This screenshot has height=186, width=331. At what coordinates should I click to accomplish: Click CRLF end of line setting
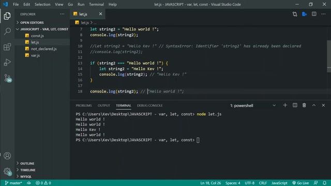pyautogui.click(x=263, y=183)
